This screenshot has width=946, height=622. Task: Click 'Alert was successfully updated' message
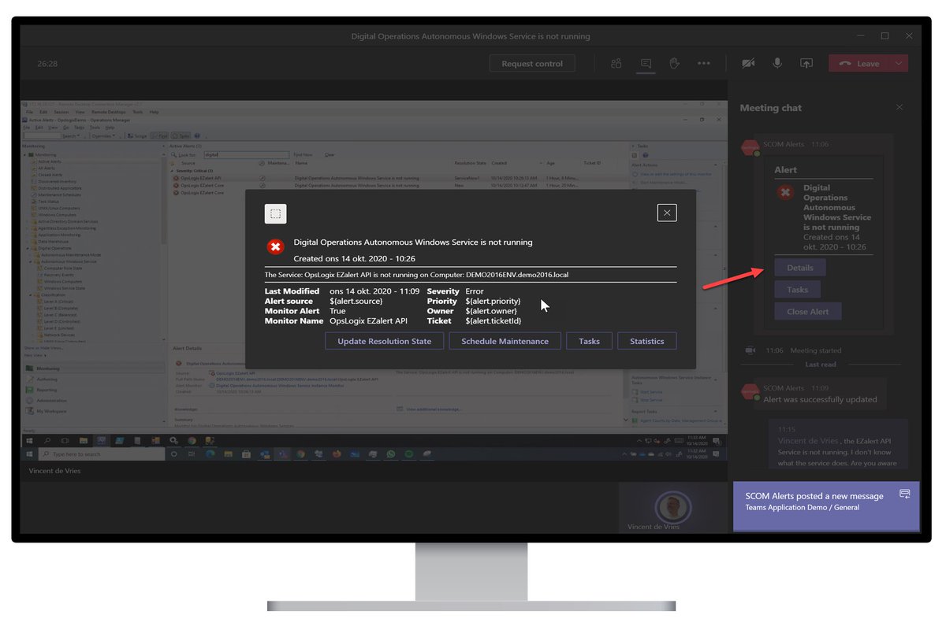820,399
